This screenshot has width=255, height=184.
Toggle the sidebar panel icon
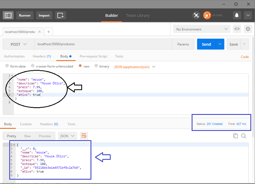(x=8, y=16)
